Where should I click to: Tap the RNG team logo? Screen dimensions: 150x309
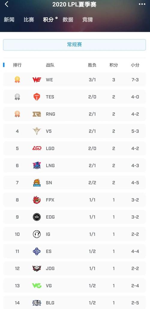pyautogui.click(x=37, y=114)
